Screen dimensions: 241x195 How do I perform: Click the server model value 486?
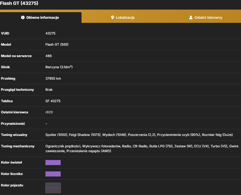(x=48, y=56)
